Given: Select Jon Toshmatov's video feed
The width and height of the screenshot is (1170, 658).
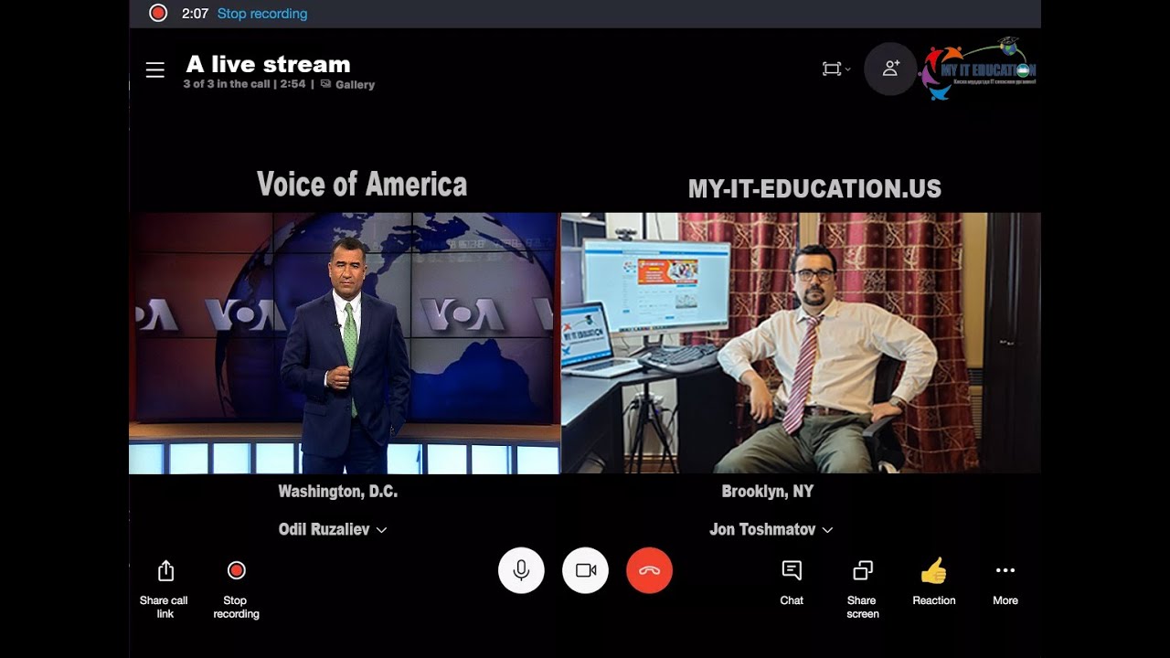Looking at the screenshot, I should pos(801,343).
